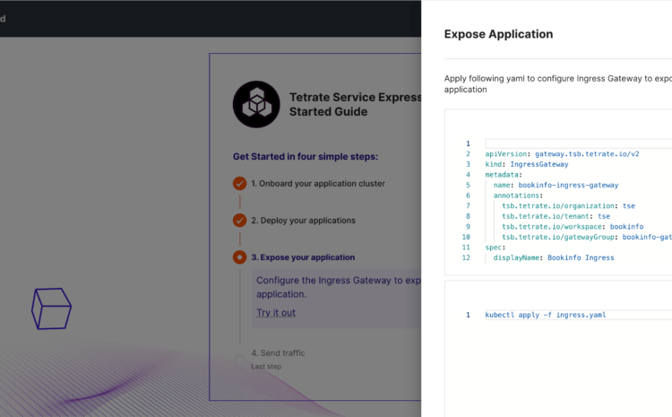Click the tsb.tetrate.io/organization: tse line
672x417 pixels.
coord(568,205)
